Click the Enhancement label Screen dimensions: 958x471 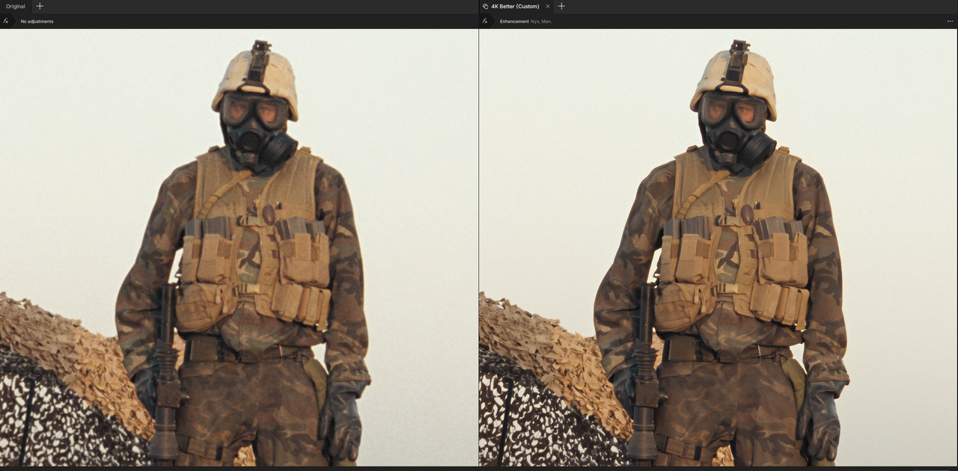(x=514, y=22)
